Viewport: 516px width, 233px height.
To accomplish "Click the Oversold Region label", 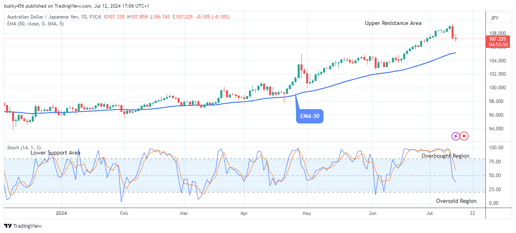I will coord(456,201).
